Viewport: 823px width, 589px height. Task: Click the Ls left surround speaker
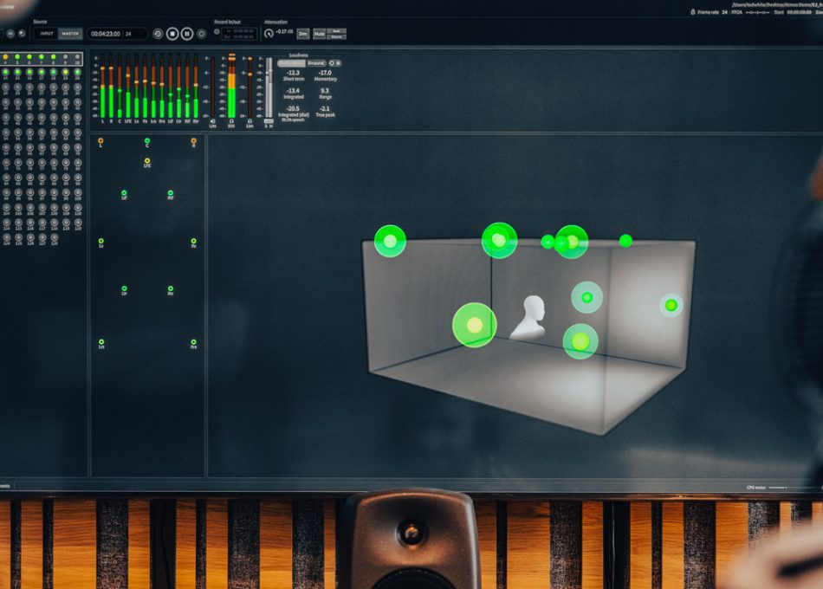(x=100, y=242)
